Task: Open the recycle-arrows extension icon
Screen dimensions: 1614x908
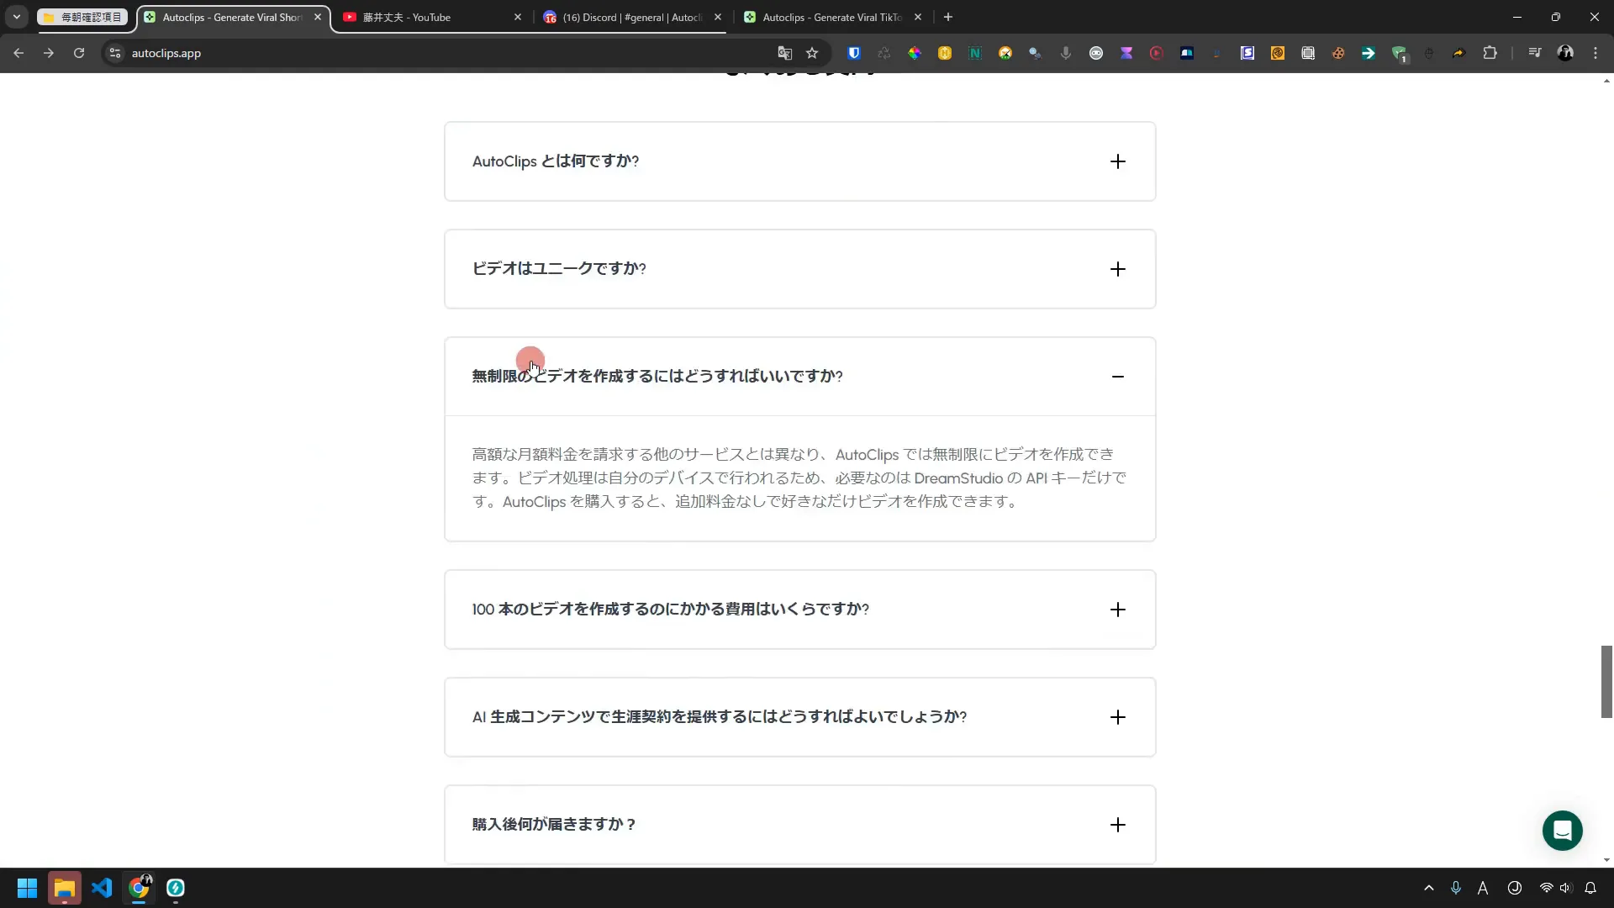Action: click(884, 53)
